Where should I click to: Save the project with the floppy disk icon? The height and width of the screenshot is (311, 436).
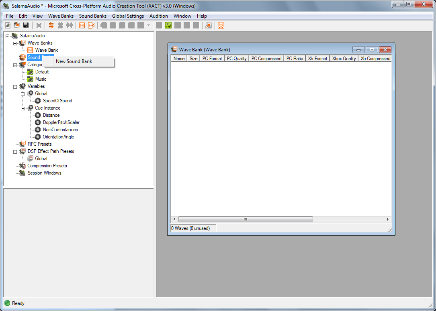pyautogui.click(x=26, y=26)
